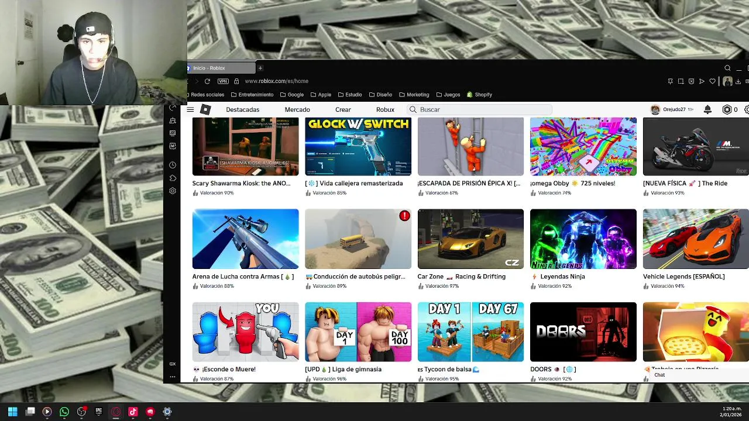Expand the Juegos bookmark folder
Image resolution: width=749 pixels, height=421 pixels.
(448, 95)
